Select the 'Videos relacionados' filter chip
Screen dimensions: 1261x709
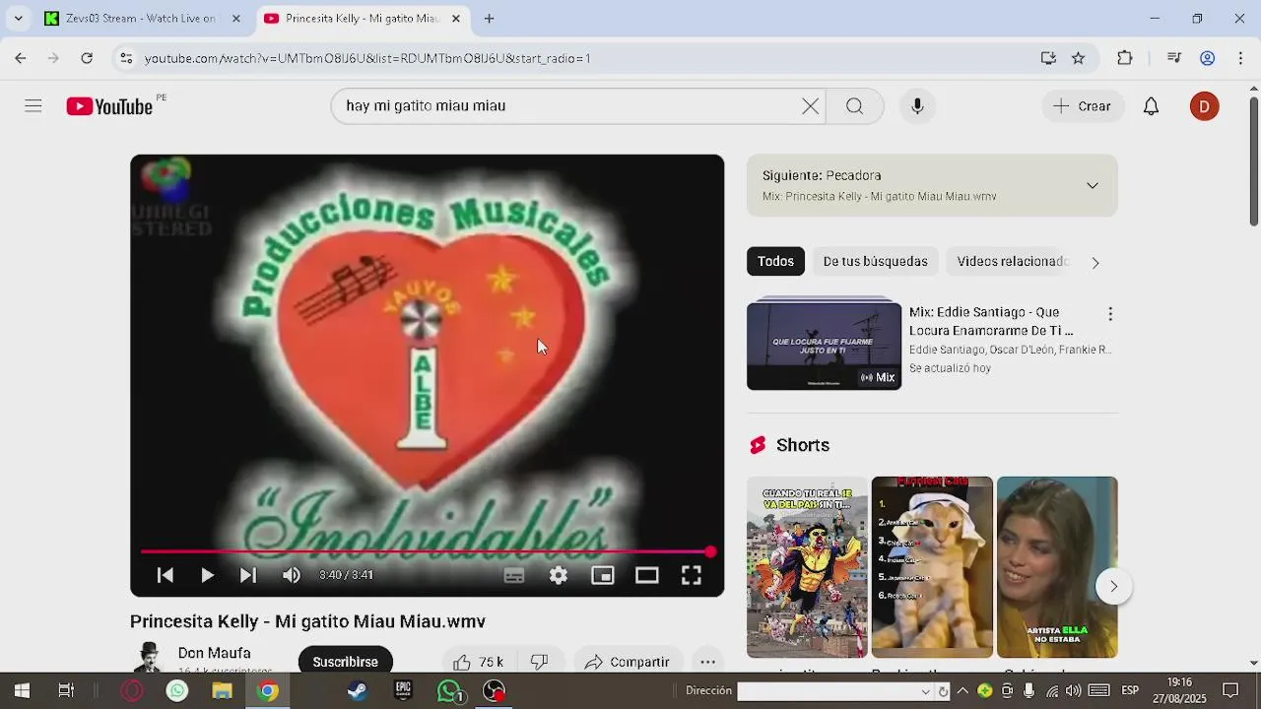tap(1012, 261)
